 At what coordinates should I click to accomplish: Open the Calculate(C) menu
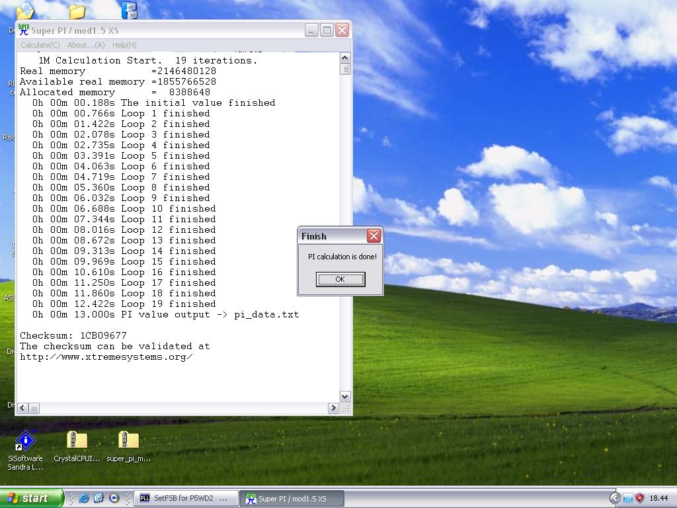click(40, 45)
